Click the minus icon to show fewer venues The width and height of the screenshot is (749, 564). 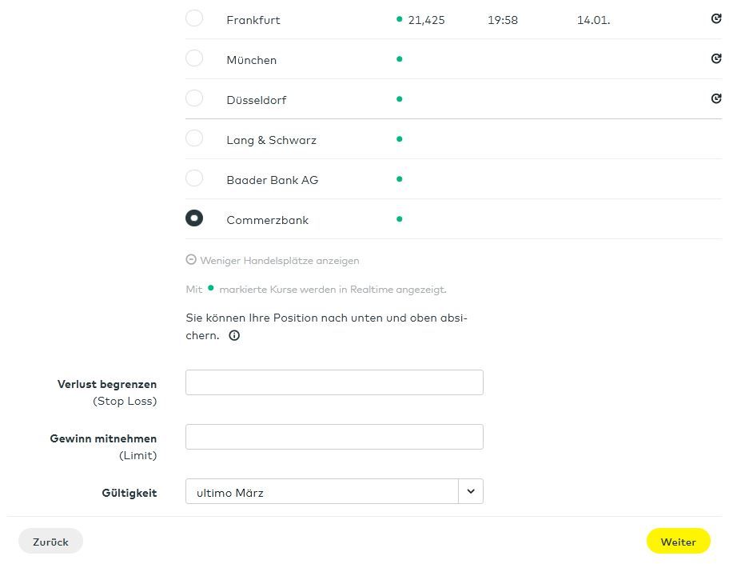191,260
